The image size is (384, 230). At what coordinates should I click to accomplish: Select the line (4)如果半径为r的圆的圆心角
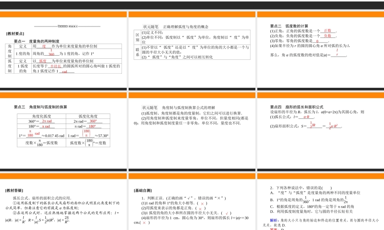[x=310, y=46]
